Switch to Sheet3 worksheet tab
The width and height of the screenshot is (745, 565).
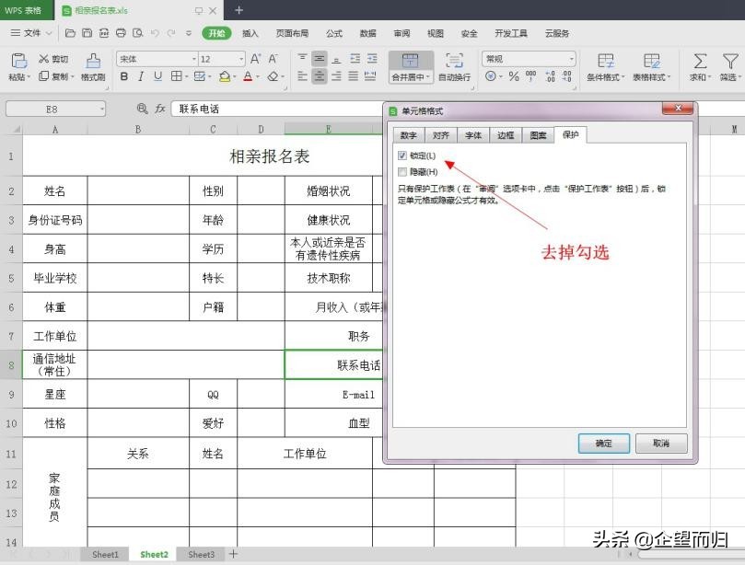pos(201,554)
